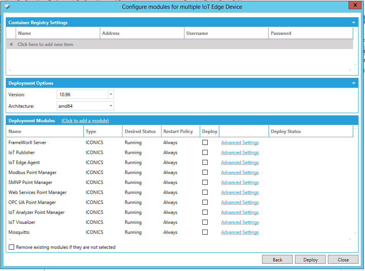This screenshot has height=271, width=365.
Task: Click the Back button
Action: [277, 260]
